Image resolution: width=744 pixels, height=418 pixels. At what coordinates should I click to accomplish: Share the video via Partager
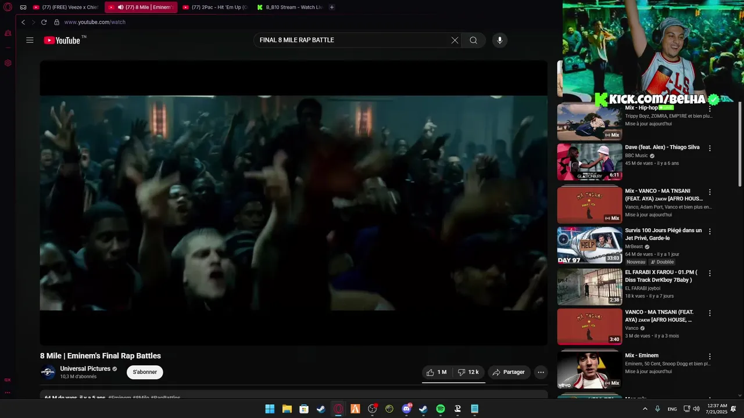509,372
